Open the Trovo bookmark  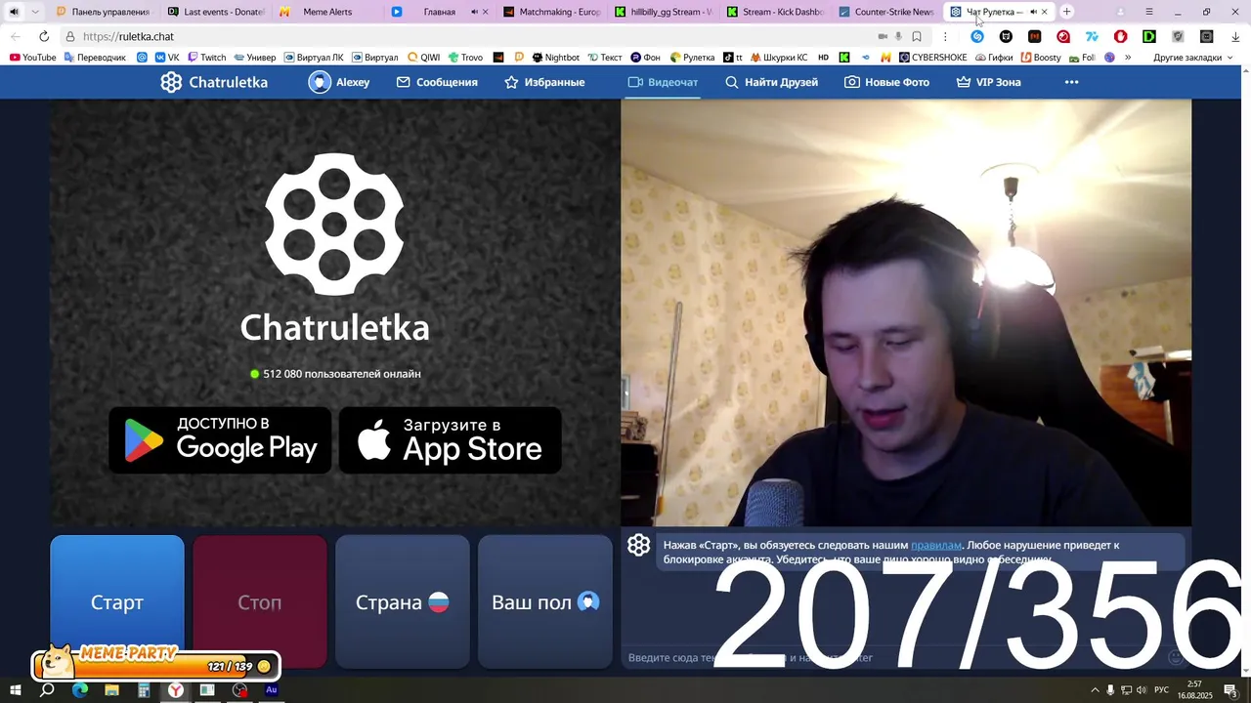465,58
